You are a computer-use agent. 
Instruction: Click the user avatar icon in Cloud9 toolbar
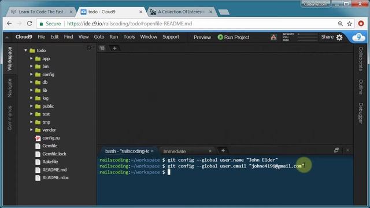coord(273,37)
